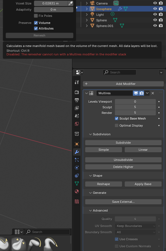Enable Fix Poles checkbox
The height and width of the screenshot is (251, 166).
[x=36, y=16]
